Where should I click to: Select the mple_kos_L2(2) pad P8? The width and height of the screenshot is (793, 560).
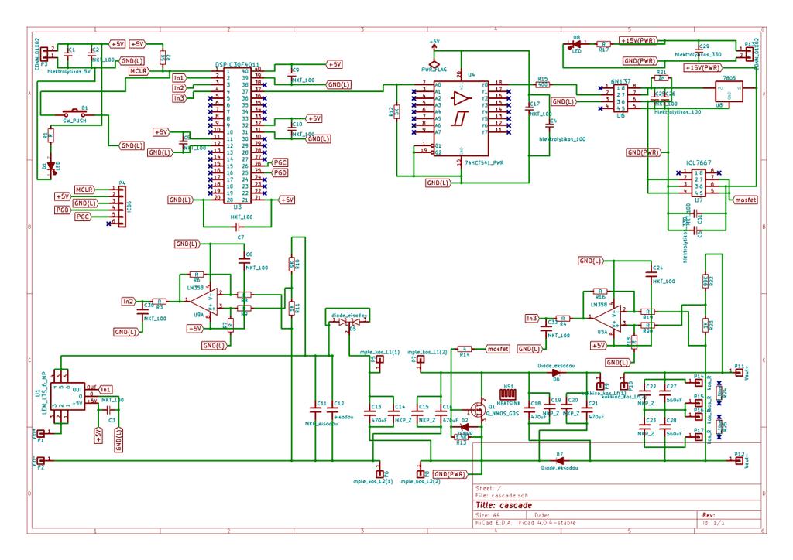(x=420, y=474)
